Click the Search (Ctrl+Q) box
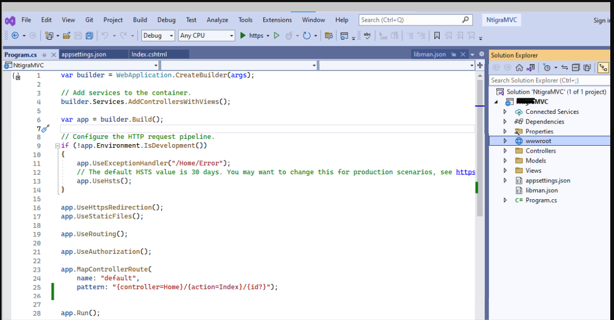Screen dimensions: 614x320 point(415,20)
